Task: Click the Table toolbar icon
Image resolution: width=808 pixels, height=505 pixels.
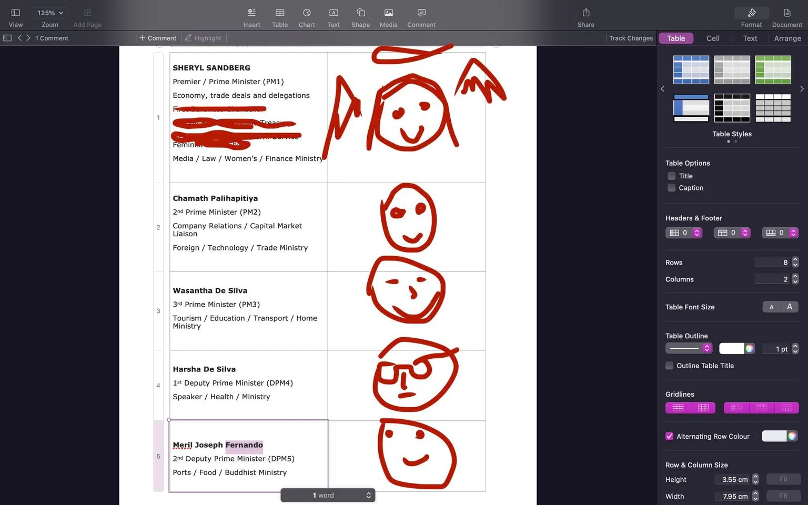Action: pos(280,17)
